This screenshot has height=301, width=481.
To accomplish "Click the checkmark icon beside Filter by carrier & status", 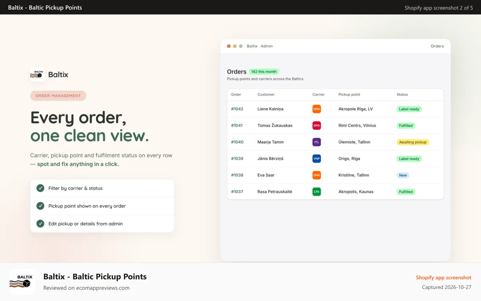I will pyautogui.click(x=40, y=188).
